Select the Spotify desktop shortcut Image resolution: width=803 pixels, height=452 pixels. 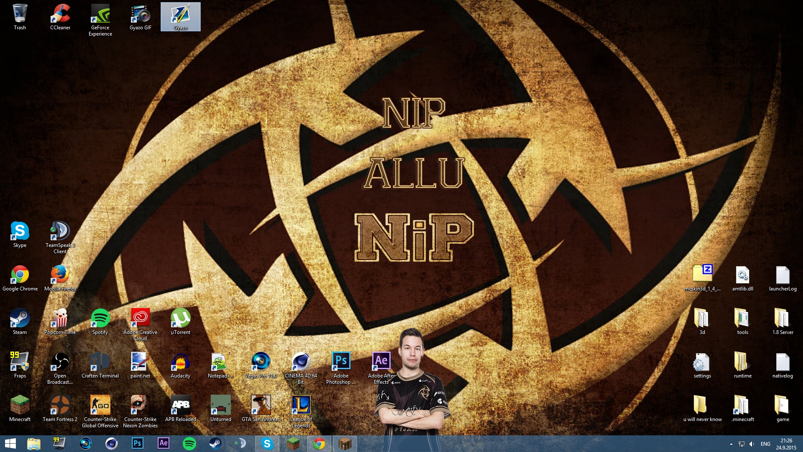pos(100,321)
